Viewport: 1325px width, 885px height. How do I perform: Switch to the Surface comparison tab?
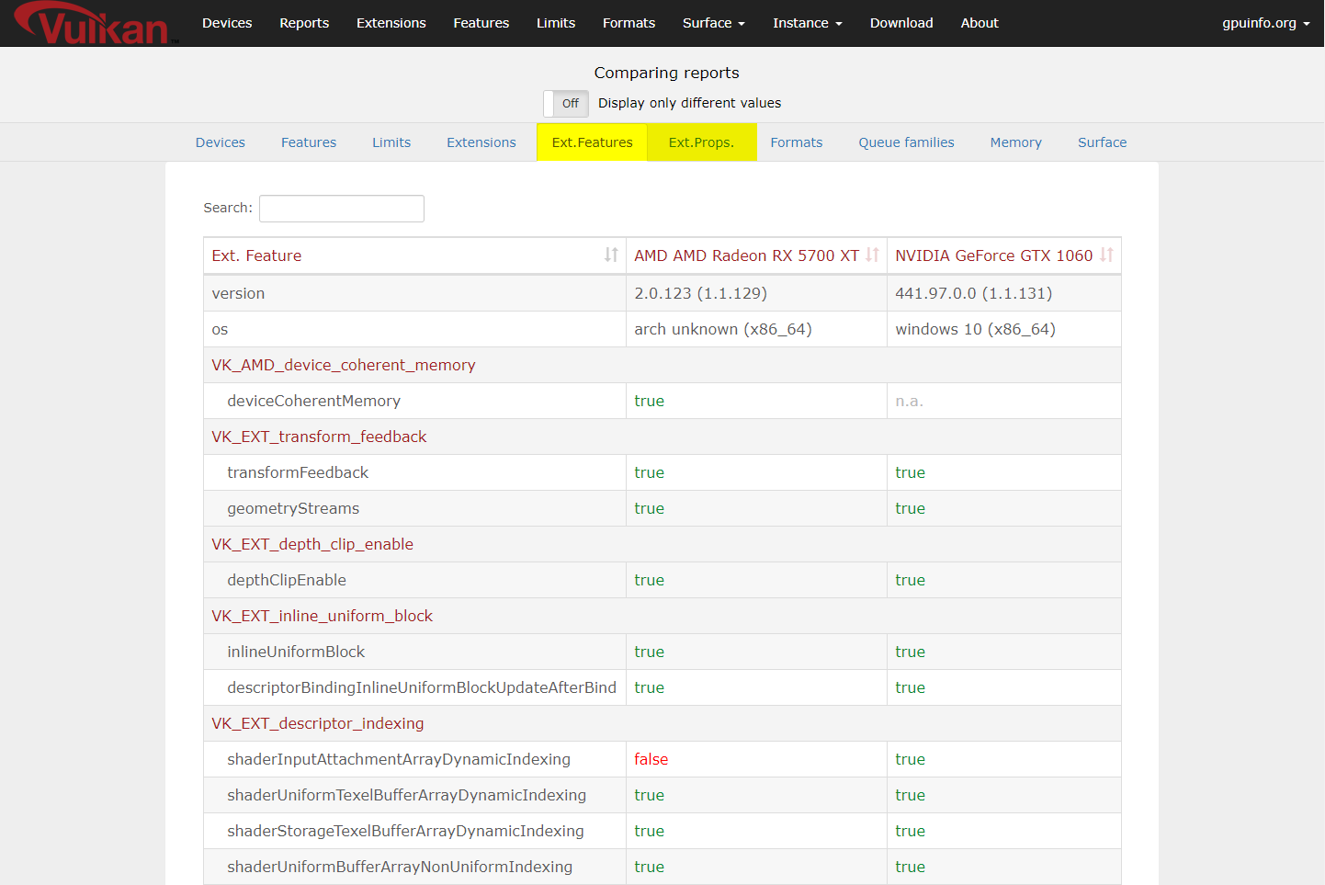coord(1103,142)
